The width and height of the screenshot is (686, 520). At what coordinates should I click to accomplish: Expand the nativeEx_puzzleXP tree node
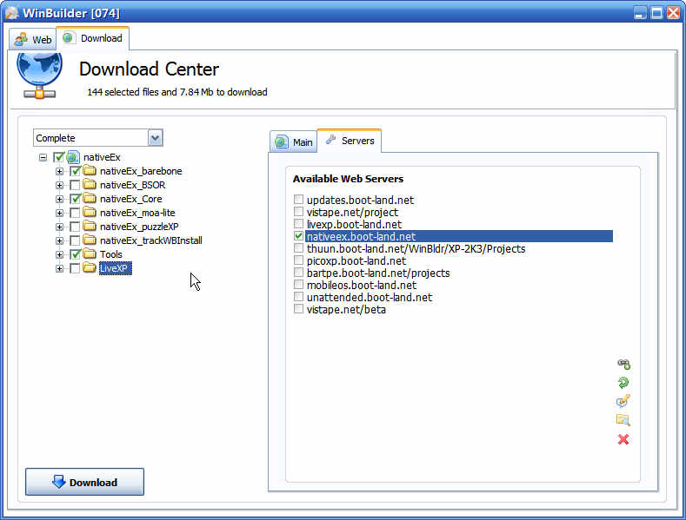click(59, 227)
